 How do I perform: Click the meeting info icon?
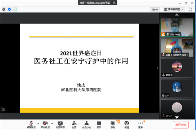coord(4,10)
